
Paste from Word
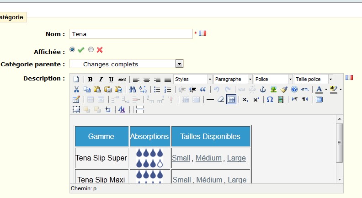(118, 89)
